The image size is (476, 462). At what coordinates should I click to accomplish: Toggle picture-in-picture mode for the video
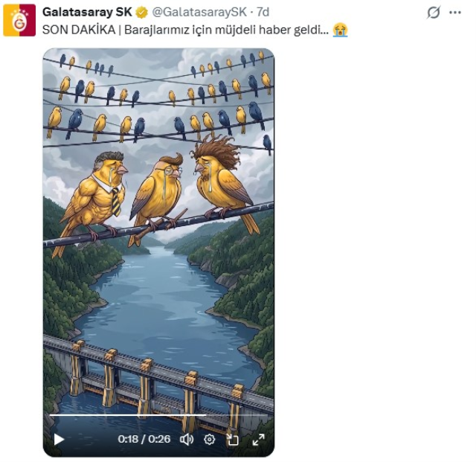tap(233, 439)
